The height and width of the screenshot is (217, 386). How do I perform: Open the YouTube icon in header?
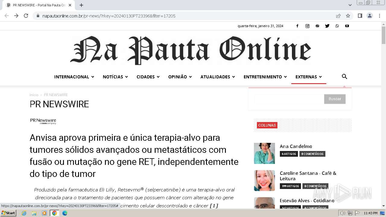[x=347, y=26]
